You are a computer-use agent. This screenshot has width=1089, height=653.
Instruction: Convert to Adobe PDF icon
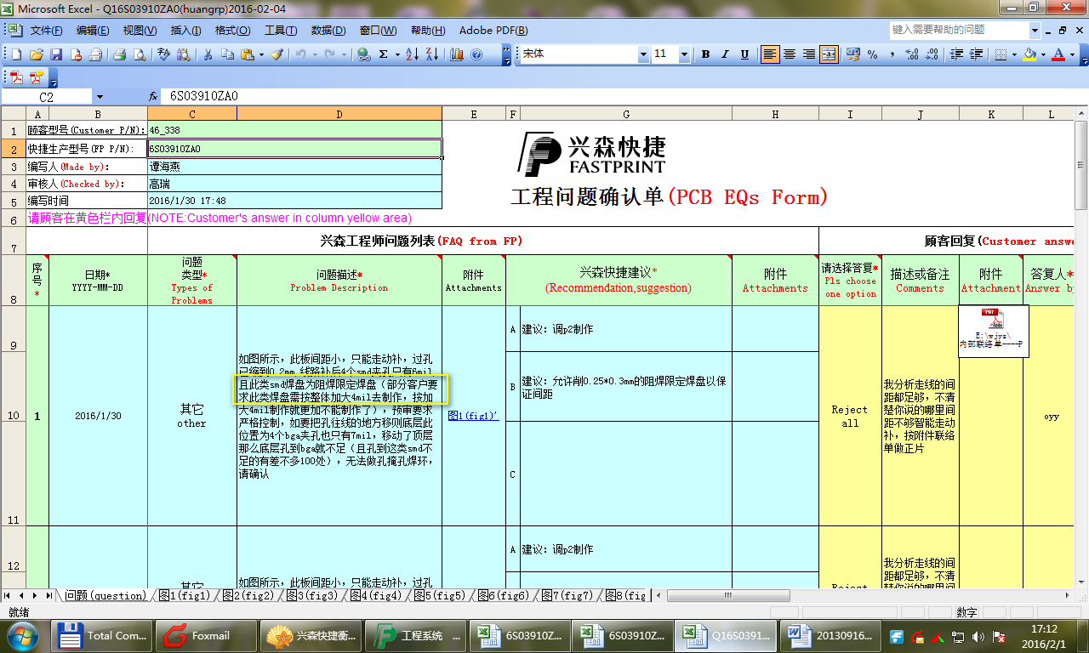pos(16,77)
